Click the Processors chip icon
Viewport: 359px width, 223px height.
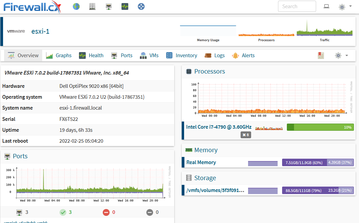(x=189, y=71)
